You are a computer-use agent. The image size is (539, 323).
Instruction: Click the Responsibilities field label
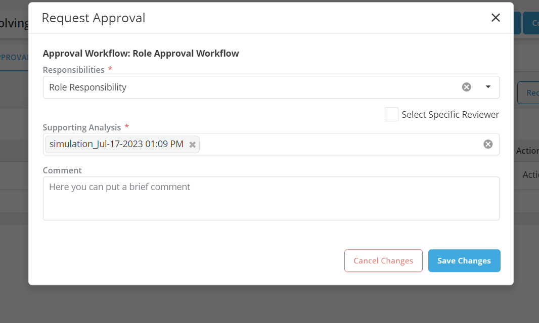[73, 70]
